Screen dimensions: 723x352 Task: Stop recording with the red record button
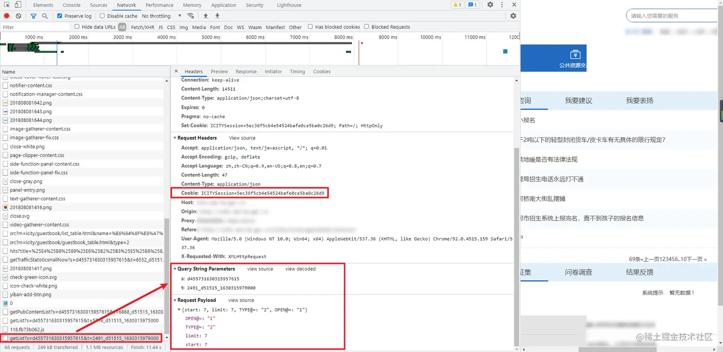[x=7, y=16]
